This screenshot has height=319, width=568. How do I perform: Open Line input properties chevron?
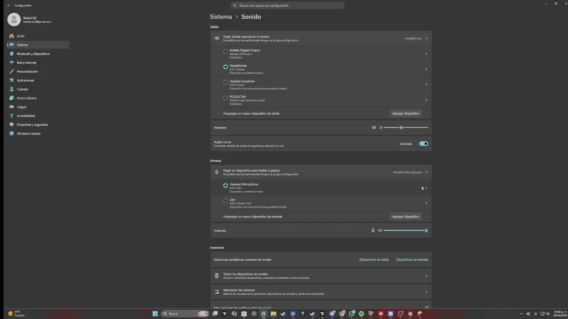[426, 203]
